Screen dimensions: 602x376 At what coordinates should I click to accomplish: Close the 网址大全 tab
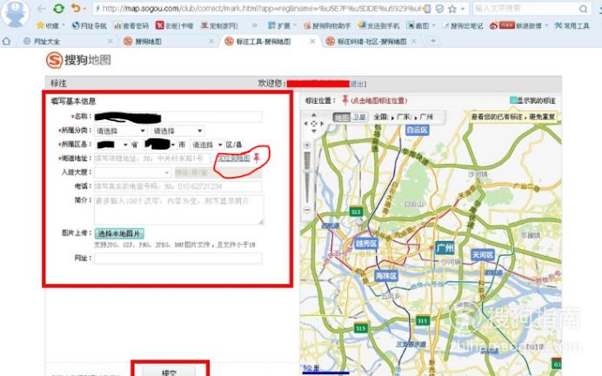(110, 41)
